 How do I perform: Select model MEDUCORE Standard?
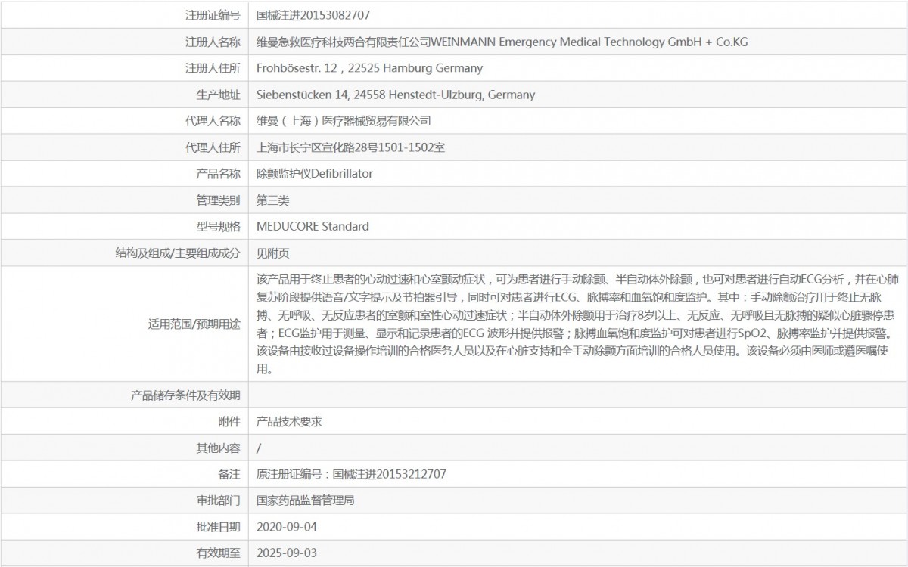tap(313, 226)
